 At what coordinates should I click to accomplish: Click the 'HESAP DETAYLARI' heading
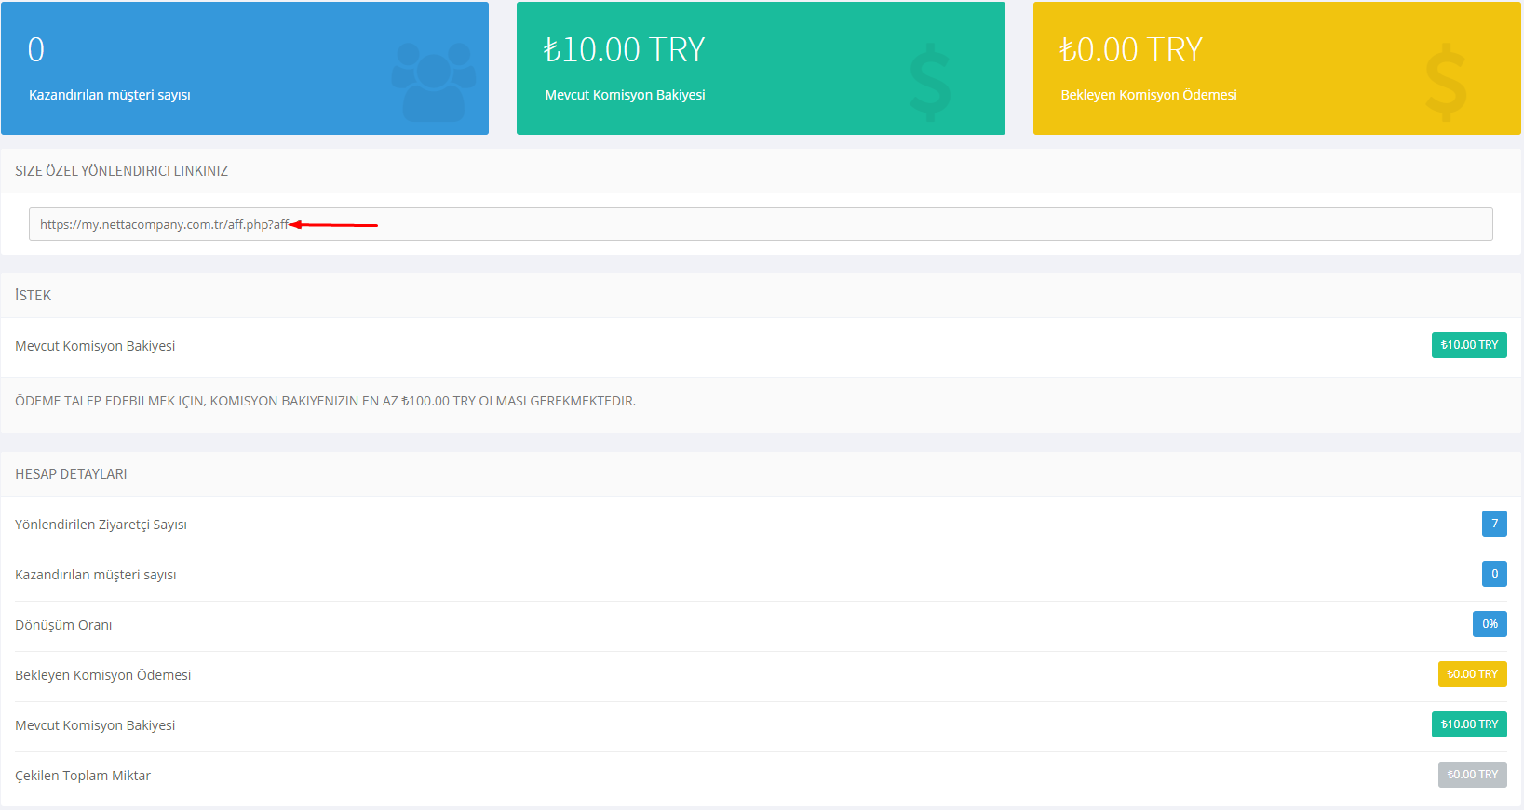72,474
